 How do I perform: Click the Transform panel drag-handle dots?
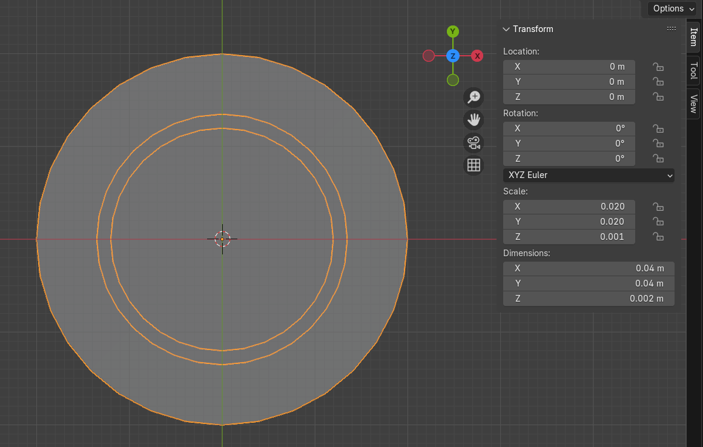tap(671, 29)
